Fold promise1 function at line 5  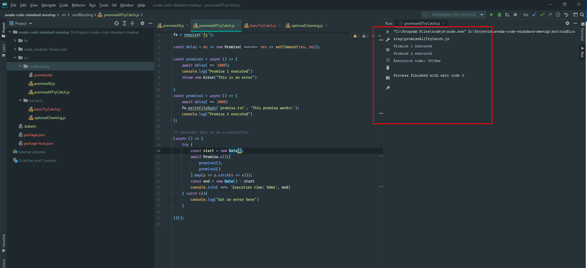click(171, 59)
